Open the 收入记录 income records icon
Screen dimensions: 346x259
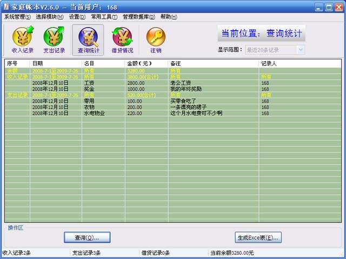point(23,40)
